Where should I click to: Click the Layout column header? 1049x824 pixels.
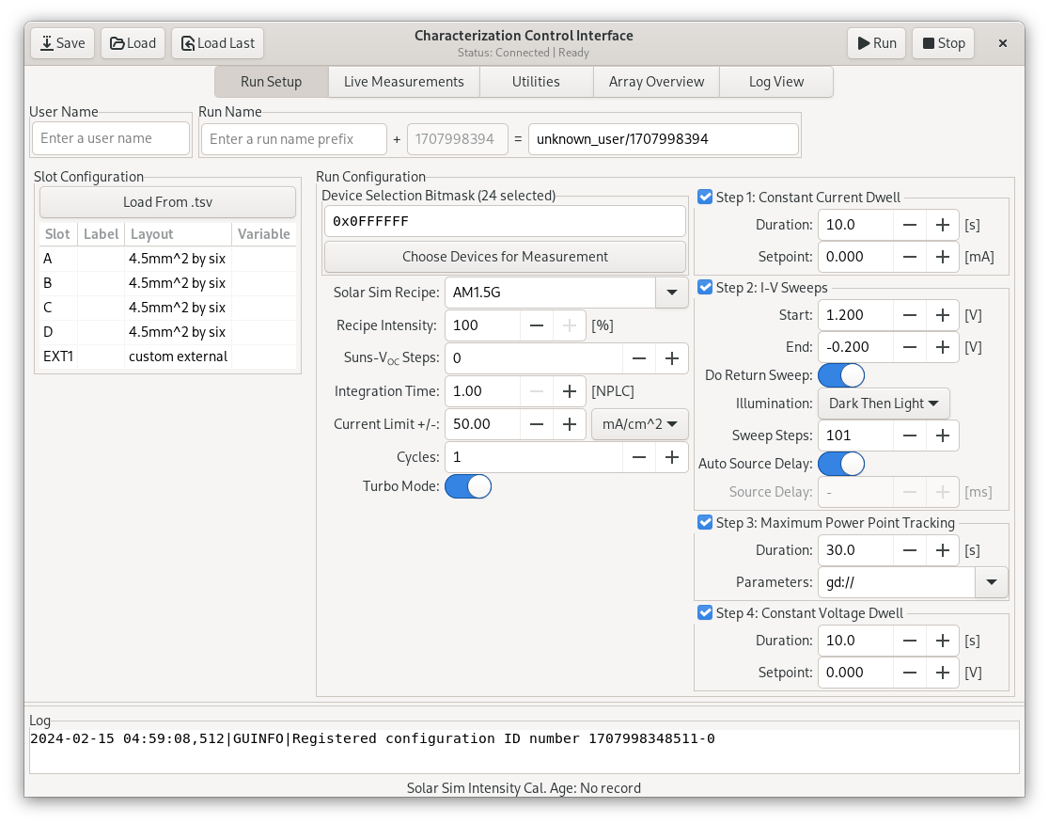[x=178, y=234]
